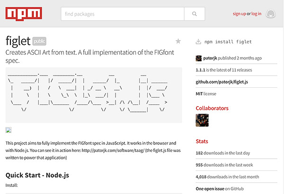284x194 pixels.
Task: Click patorjk's small avatar by publish info
Action: pyautogui.click(x=199, y=59)
